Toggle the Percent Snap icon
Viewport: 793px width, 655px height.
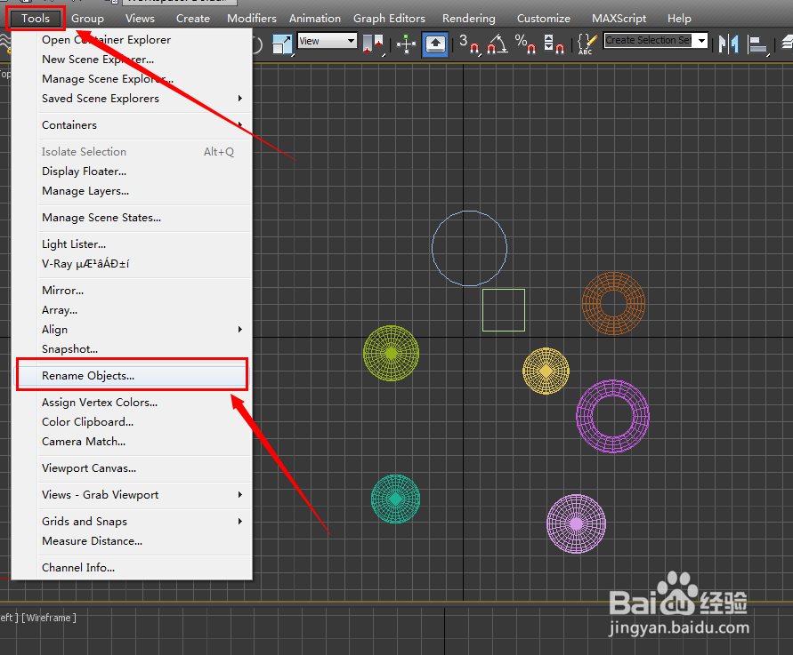(x=525, y=44)
